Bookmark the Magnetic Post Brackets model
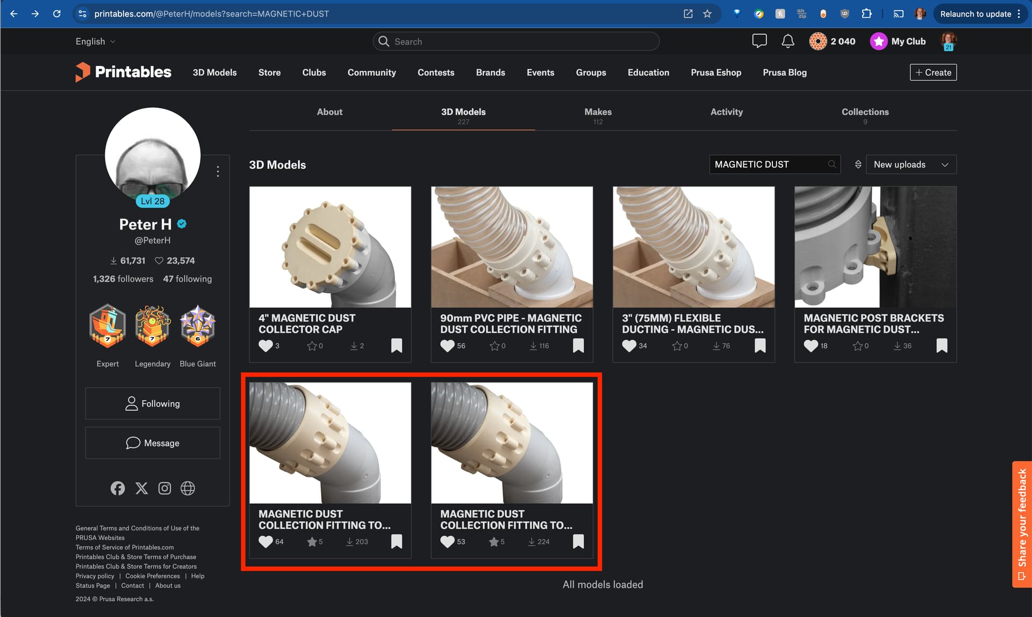This screenshot has height=617, width=1032. pos(942,346)
